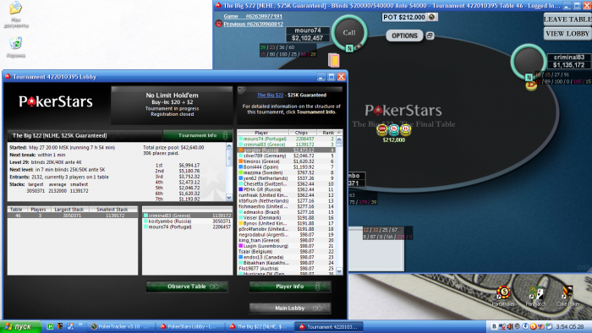Viewport: 592px width, 333px height.
Task: Sort the list by the Rank column
Action: 329,133
